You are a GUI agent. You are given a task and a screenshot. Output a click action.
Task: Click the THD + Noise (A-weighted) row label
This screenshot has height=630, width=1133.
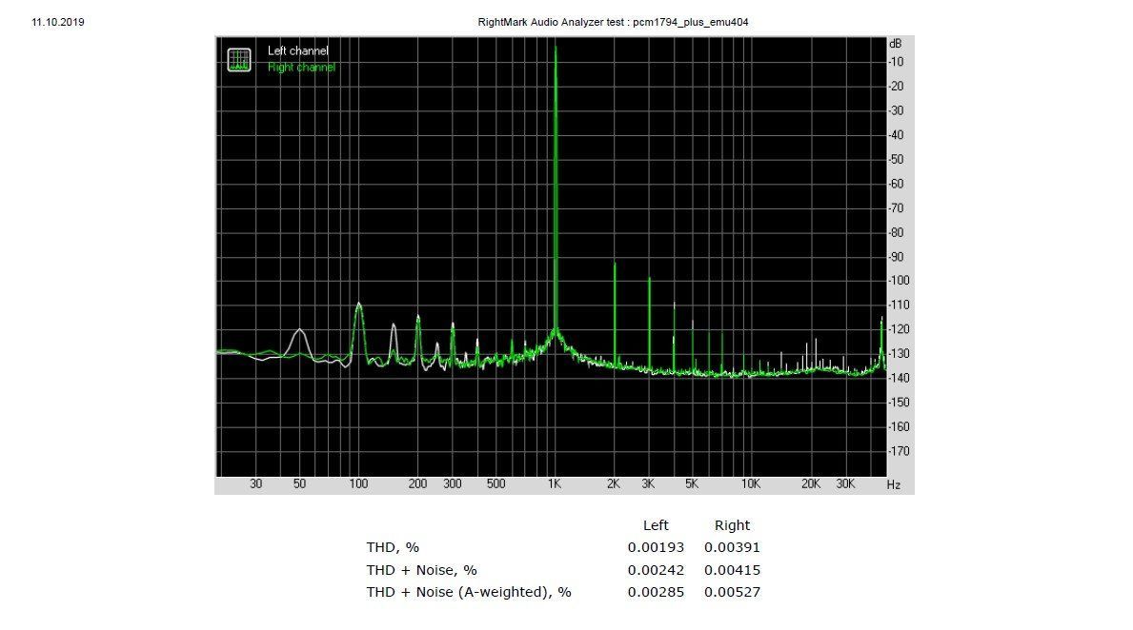tap(468, 592)
